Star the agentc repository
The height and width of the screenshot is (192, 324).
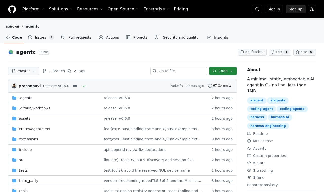305,52
